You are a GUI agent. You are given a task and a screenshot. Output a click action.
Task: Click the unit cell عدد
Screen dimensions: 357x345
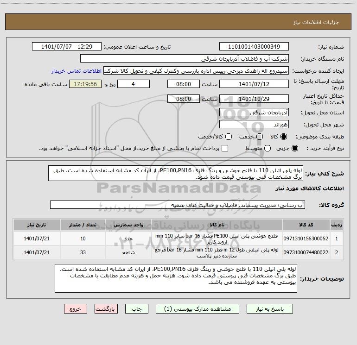click(128, 238)
